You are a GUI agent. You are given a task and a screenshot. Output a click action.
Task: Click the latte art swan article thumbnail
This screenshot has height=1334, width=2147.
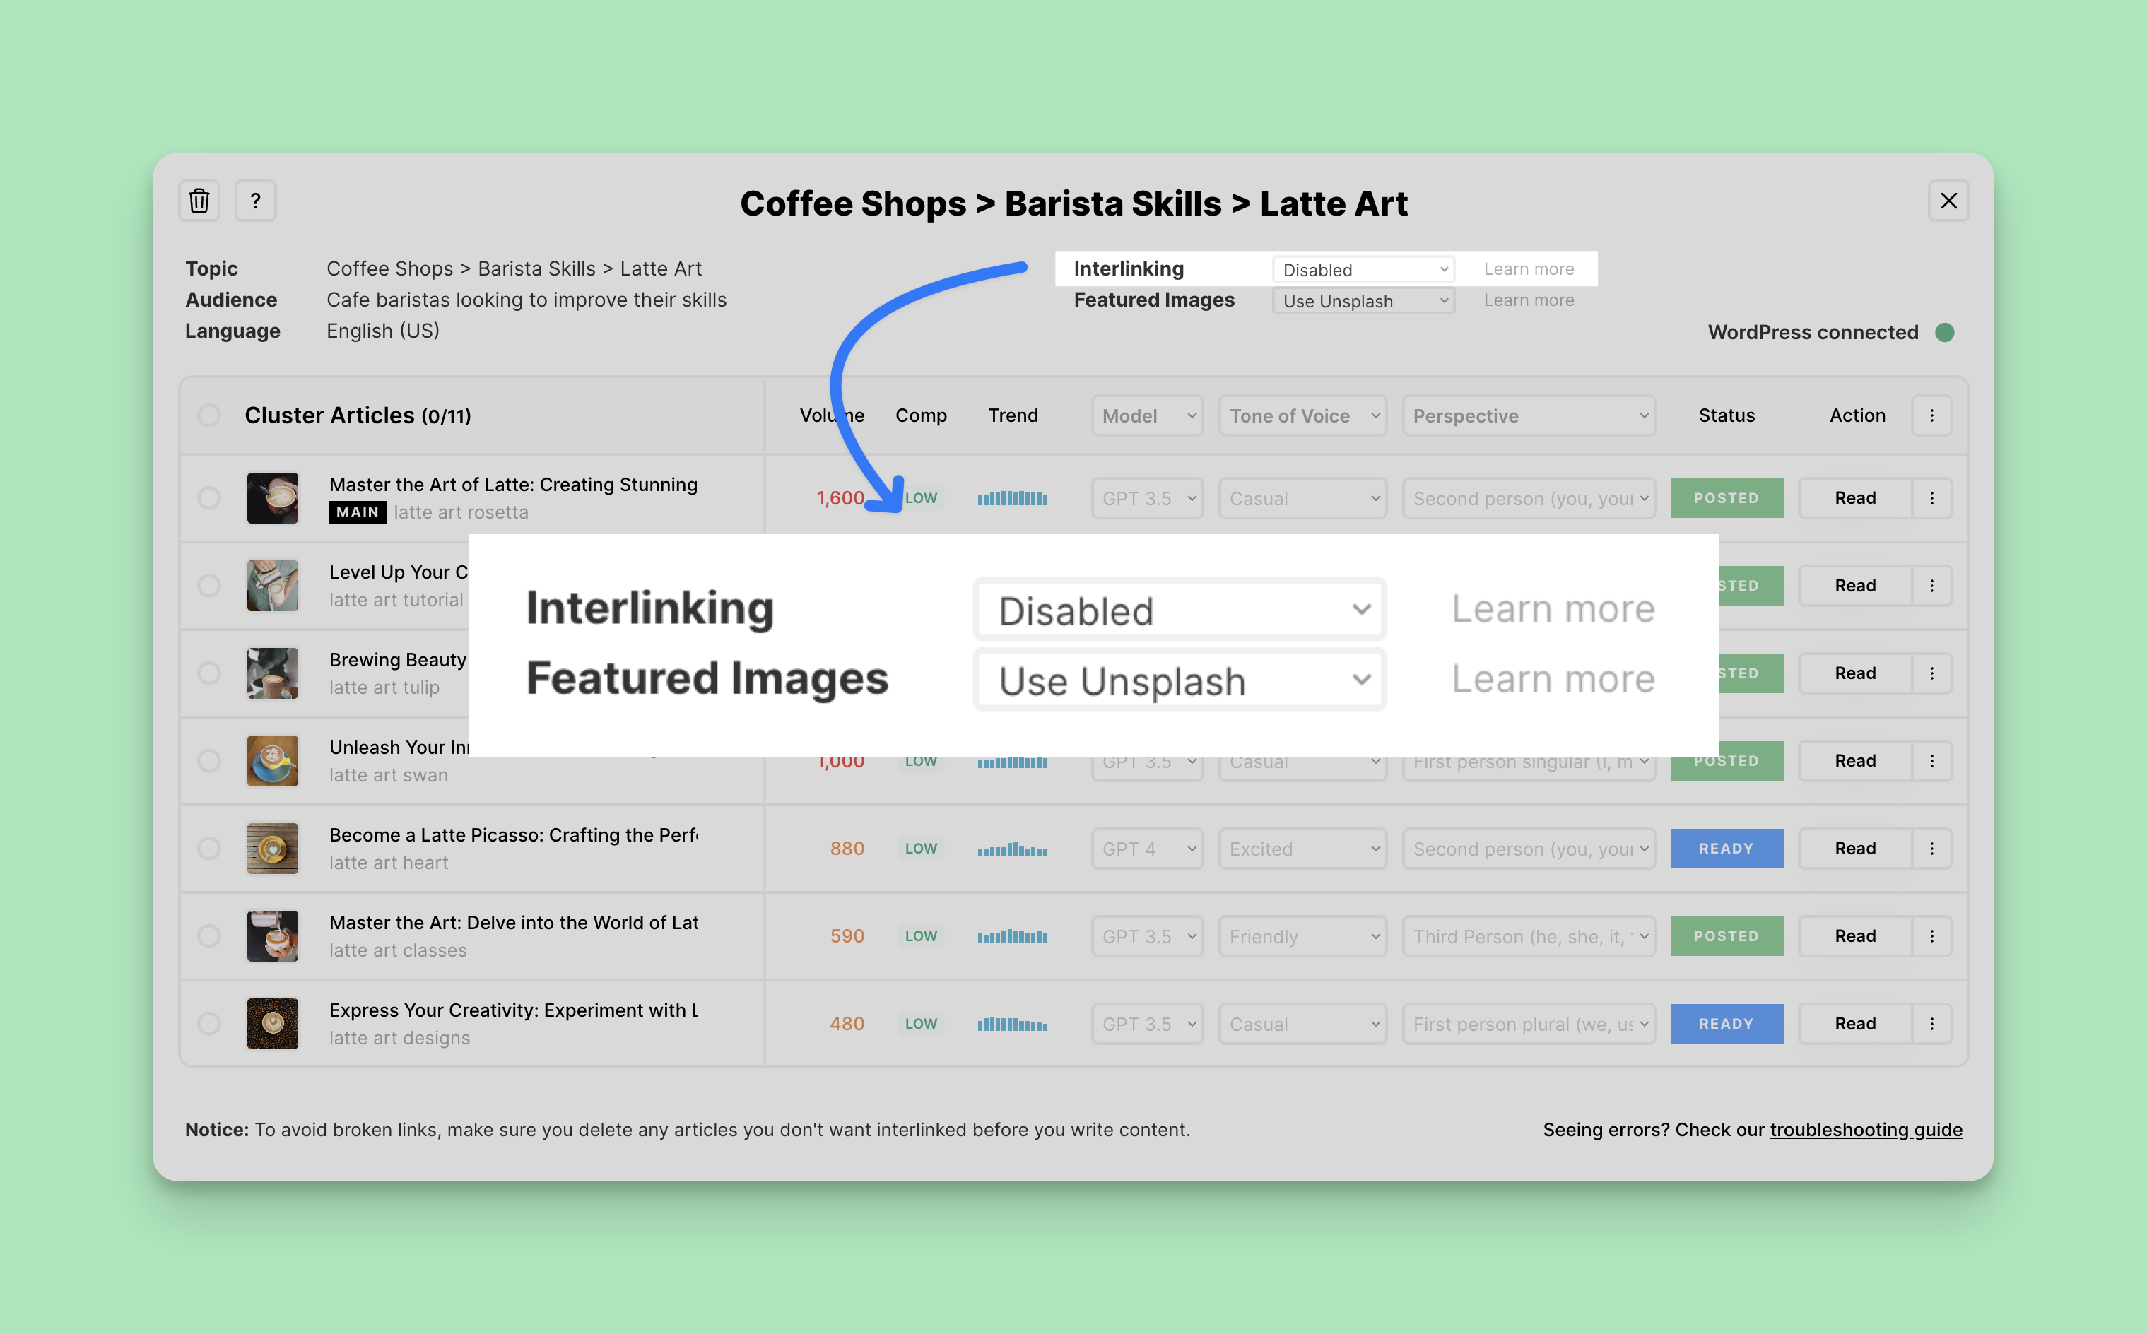pyautogui.click(x=273, y=760)
